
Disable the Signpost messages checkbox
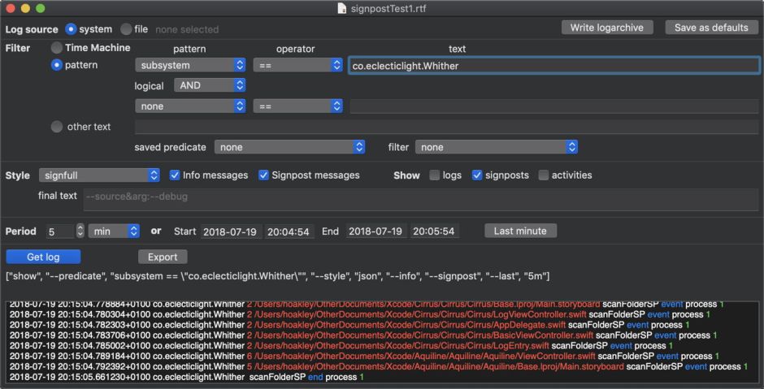point(263,175)
